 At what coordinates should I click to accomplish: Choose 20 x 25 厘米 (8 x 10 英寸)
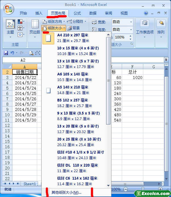pos(74,142)
